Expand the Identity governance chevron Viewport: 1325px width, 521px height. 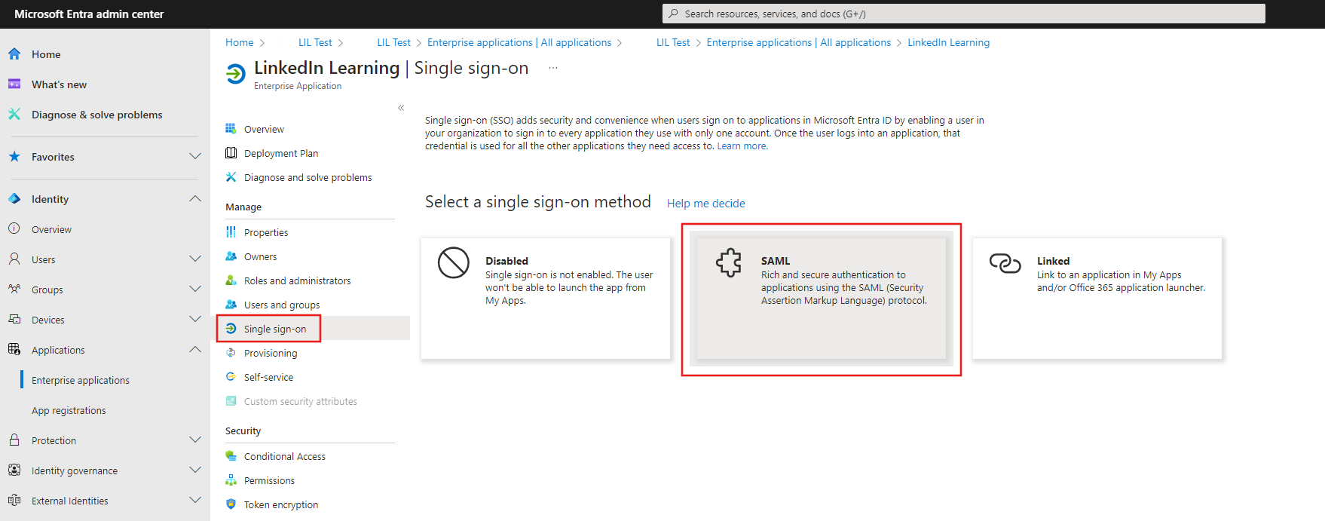click(x=195, y=470)
